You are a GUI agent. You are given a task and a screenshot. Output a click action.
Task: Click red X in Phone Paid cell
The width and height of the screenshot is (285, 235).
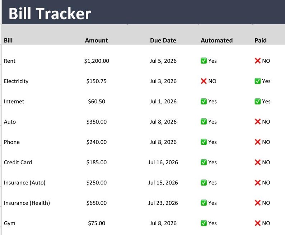(258, 142)
